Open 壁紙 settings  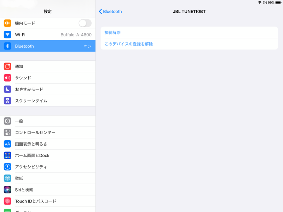[48, 178]
